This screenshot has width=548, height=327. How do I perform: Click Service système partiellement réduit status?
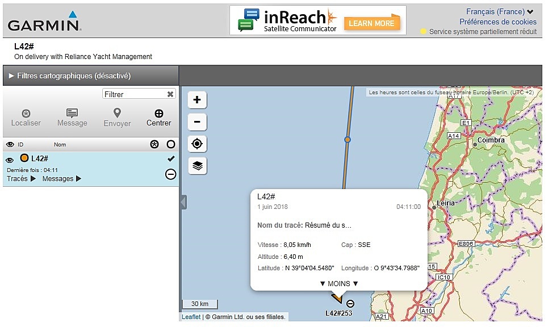(x=479, y=31)
